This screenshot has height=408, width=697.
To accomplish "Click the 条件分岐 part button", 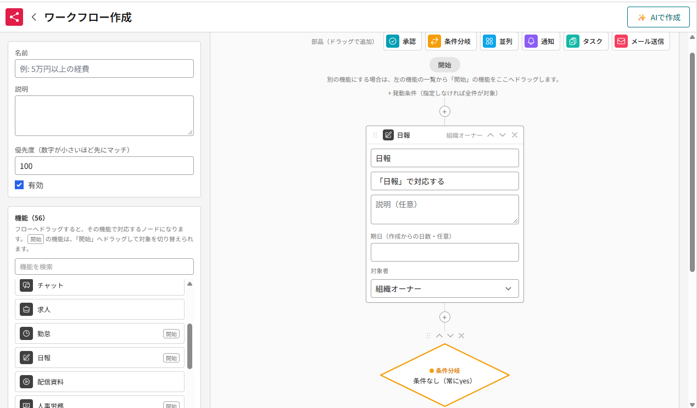I will point(451,41).
